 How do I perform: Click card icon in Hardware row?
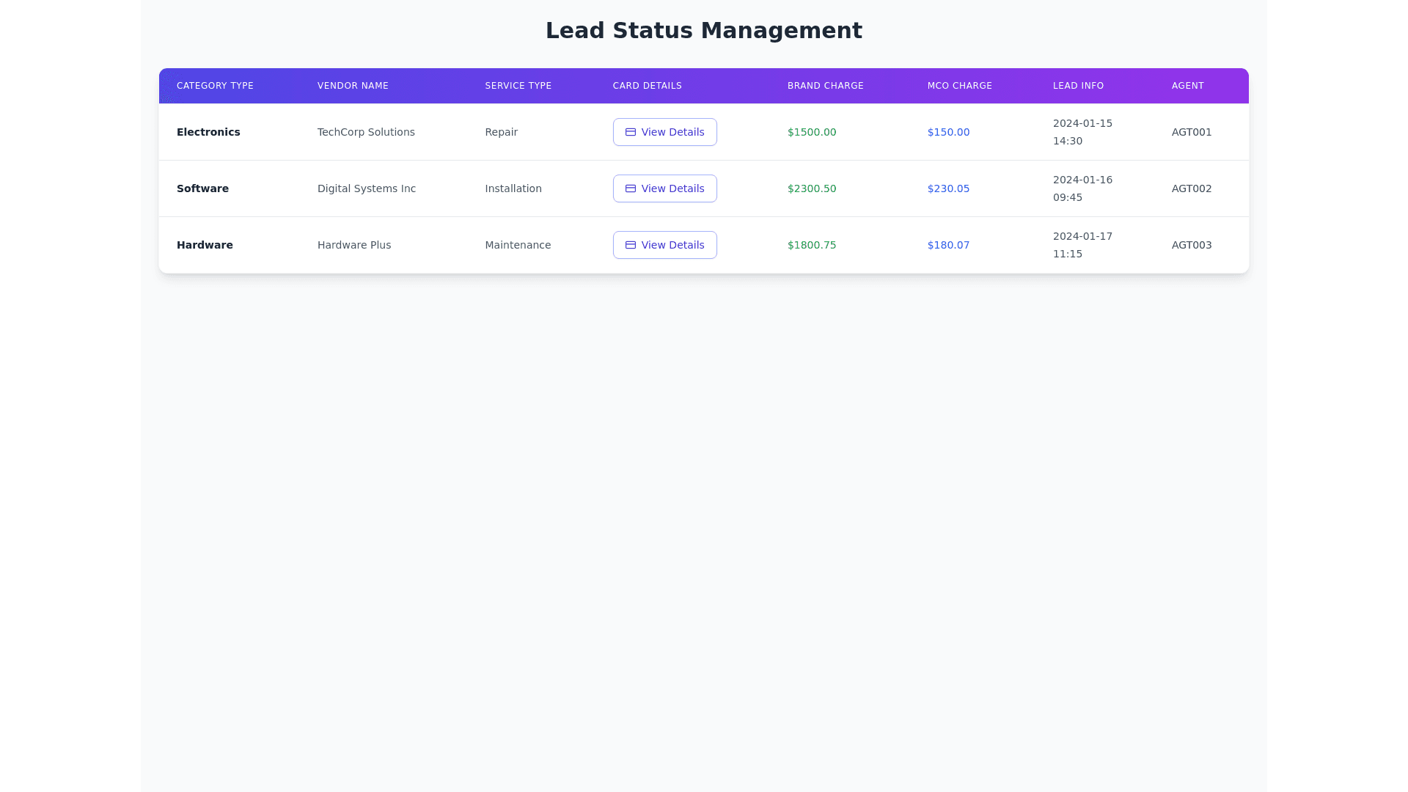630,245
